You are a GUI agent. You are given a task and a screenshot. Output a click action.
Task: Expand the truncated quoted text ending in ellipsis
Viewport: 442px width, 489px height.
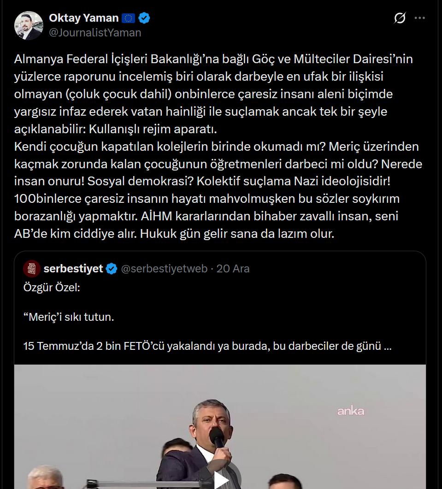[388, 346]
